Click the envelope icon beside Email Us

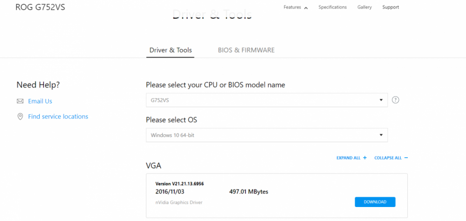click(20, 102)
